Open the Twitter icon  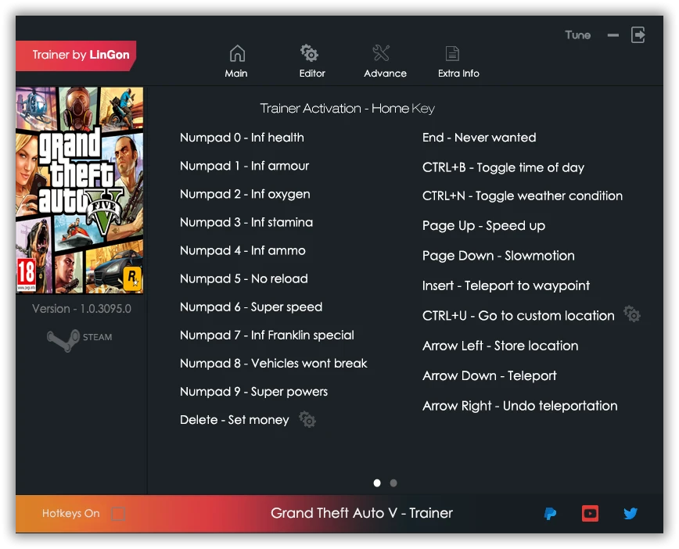(630, 514)
